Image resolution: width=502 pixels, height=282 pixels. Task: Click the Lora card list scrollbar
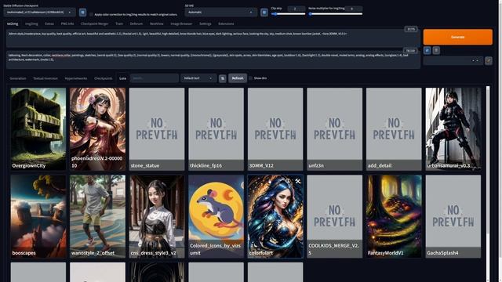pyautogui.click(x=488, y=160)
